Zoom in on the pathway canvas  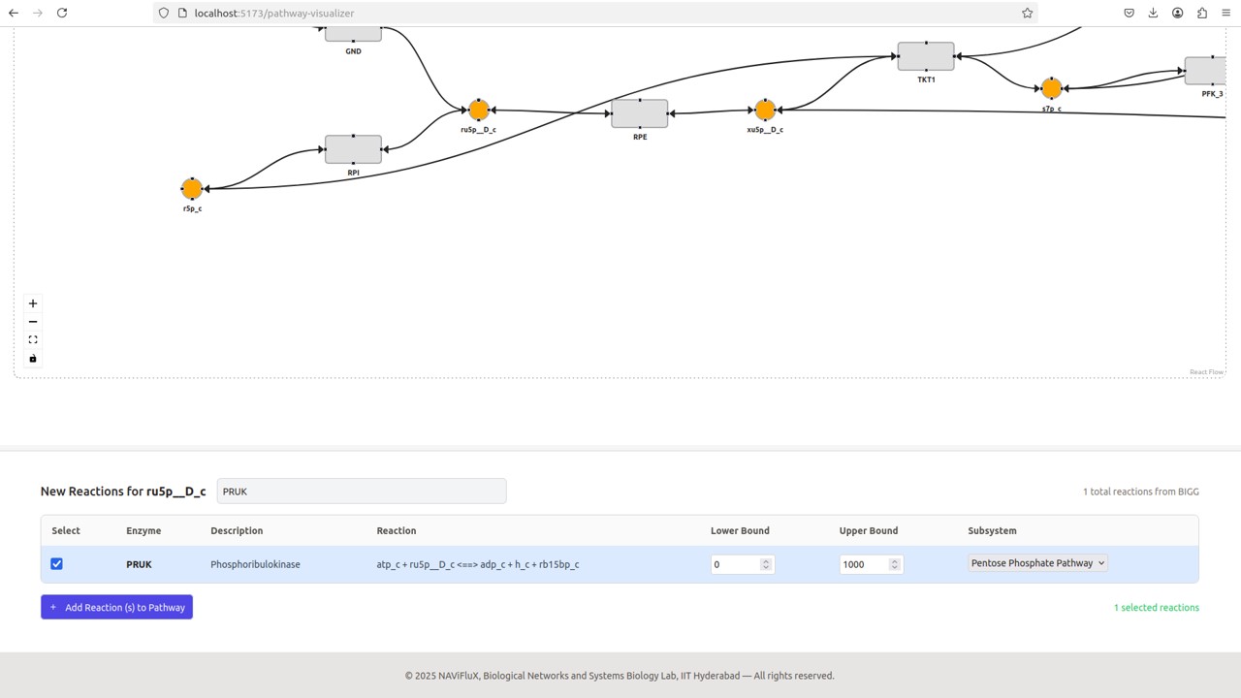tap(33, 303)
